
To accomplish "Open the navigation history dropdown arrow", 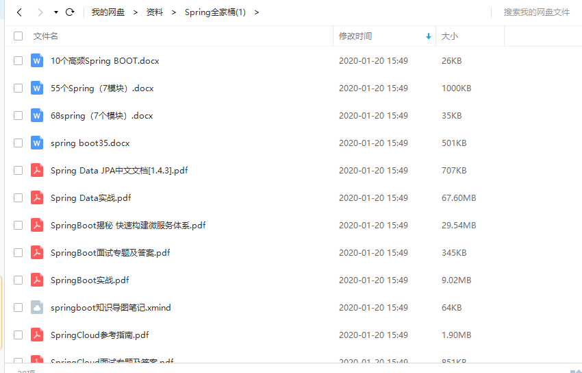I will pos(56,12).
